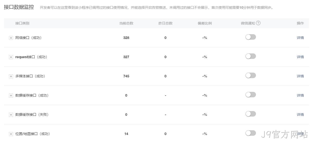
Task: Click the 昨日总数 column header
Action: (165, 23)
